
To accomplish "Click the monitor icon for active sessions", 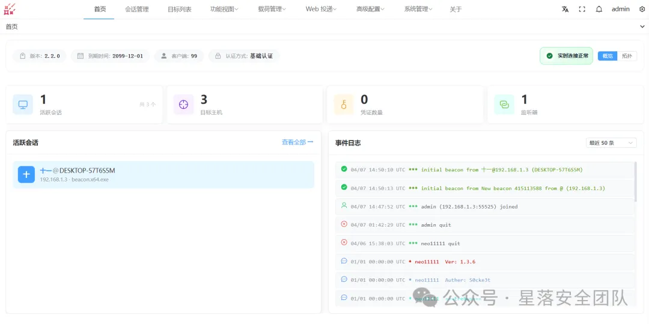I will [x=23, y=104].
